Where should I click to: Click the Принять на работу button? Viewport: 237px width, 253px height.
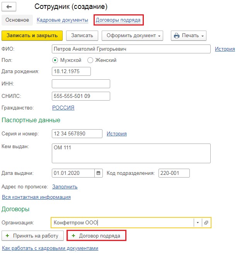coord(33,235)
